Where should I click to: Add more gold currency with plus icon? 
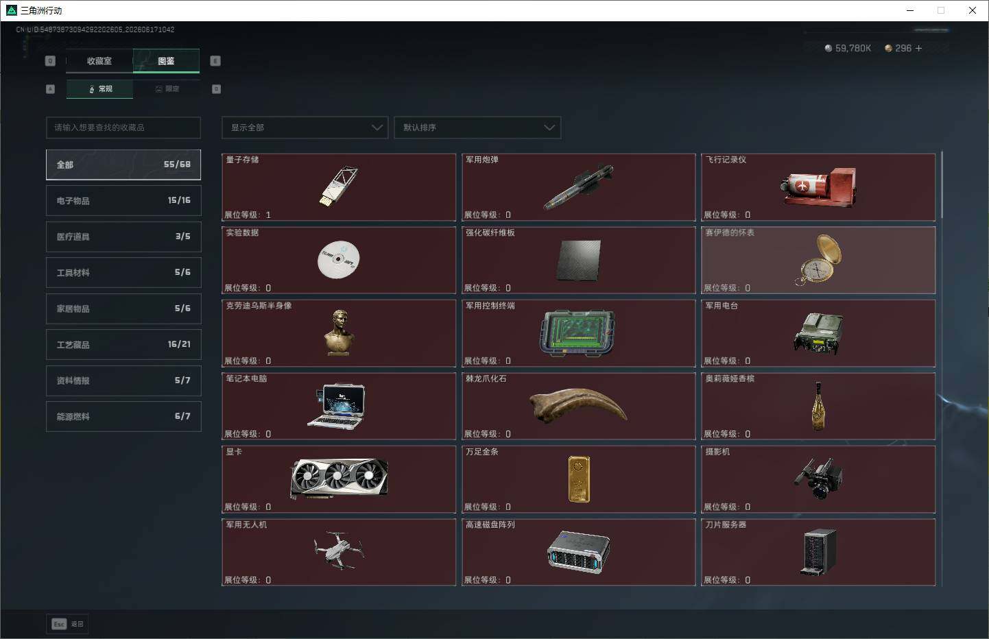[x=918, y=48]
